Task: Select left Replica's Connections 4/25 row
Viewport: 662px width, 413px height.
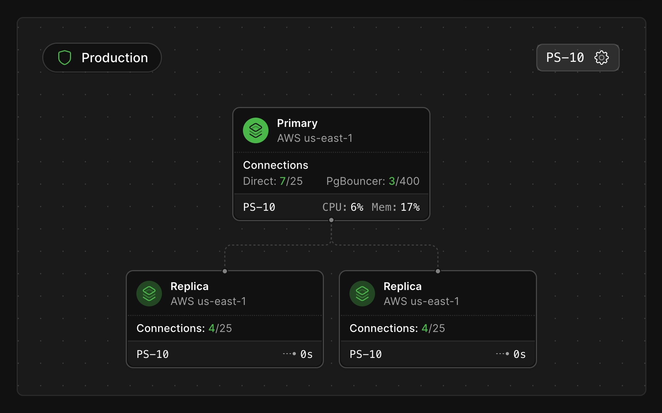Action: 225,328
